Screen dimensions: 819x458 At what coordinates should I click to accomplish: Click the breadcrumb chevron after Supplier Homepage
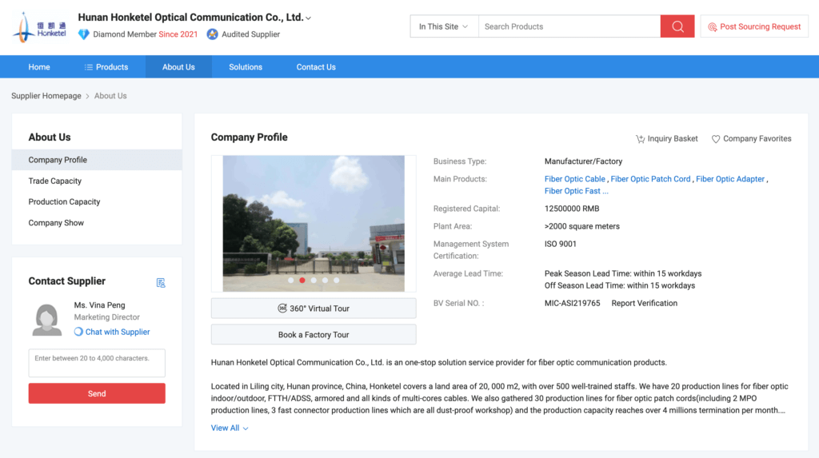click(88, 96)
